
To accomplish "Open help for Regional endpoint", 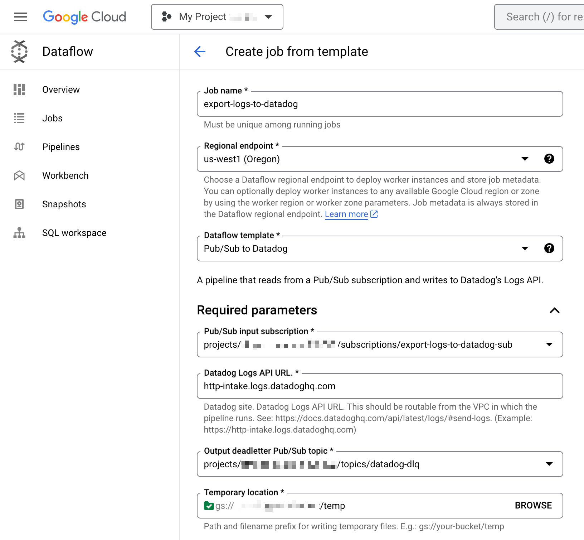I will (549, 159).
